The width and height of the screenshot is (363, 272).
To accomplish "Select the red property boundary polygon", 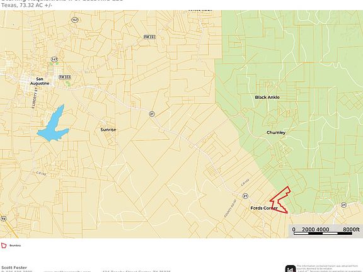I will coord(280,200).
